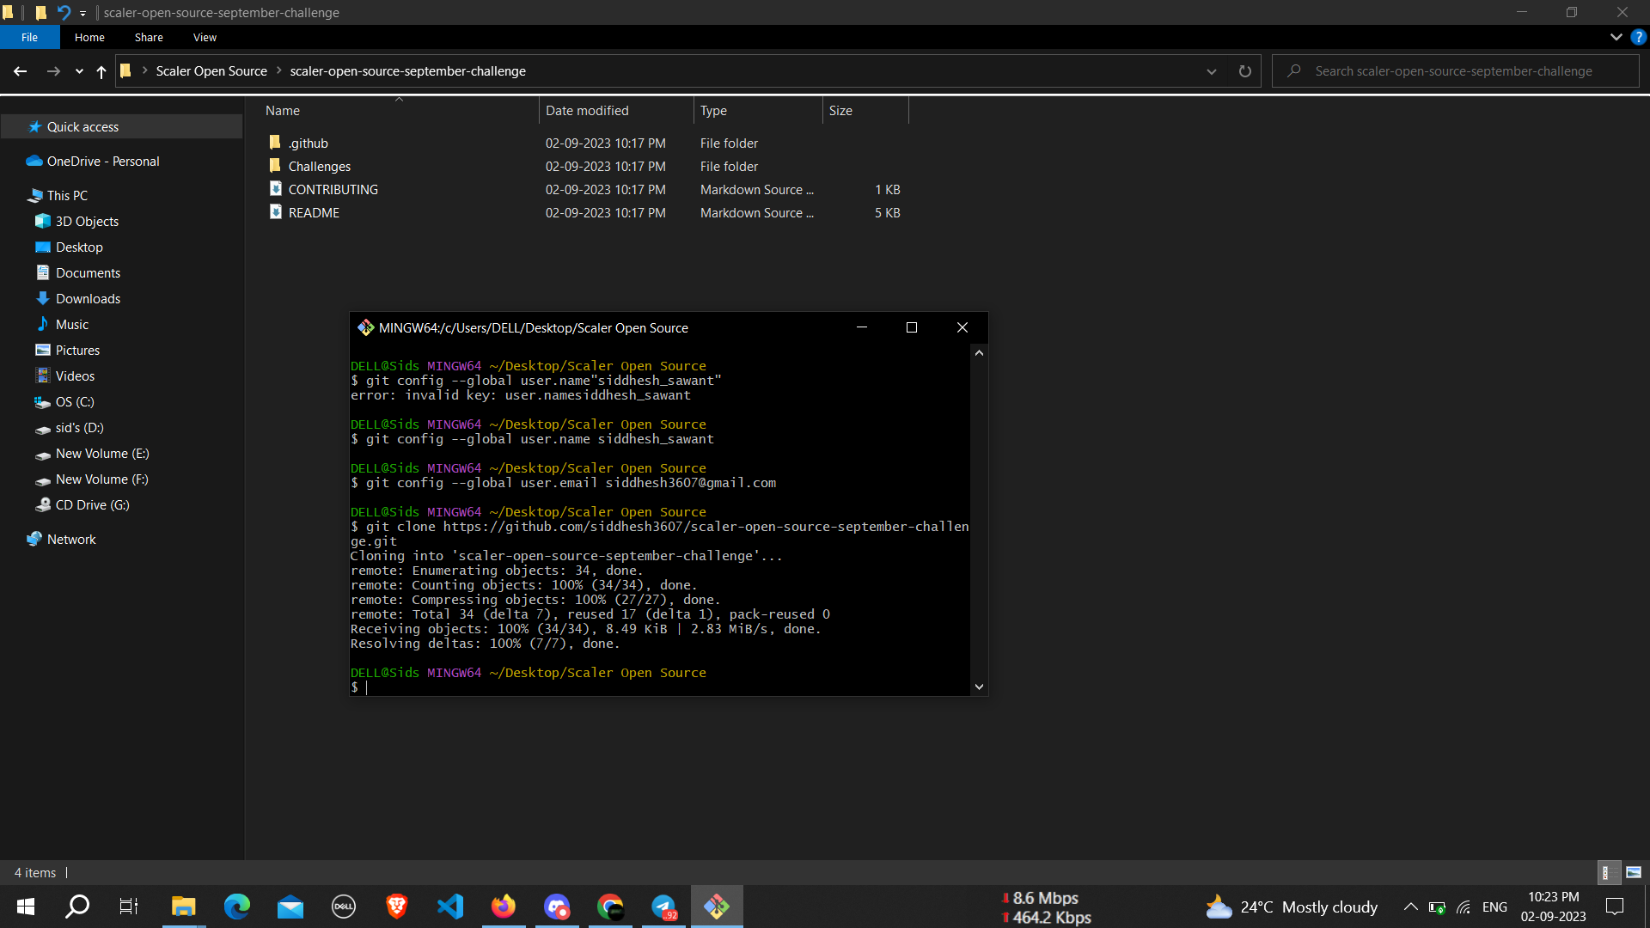1650x928 pixels.
Task: Open VS Code from the taskbar
Action: pyautogui.click(x=449, y=907)
